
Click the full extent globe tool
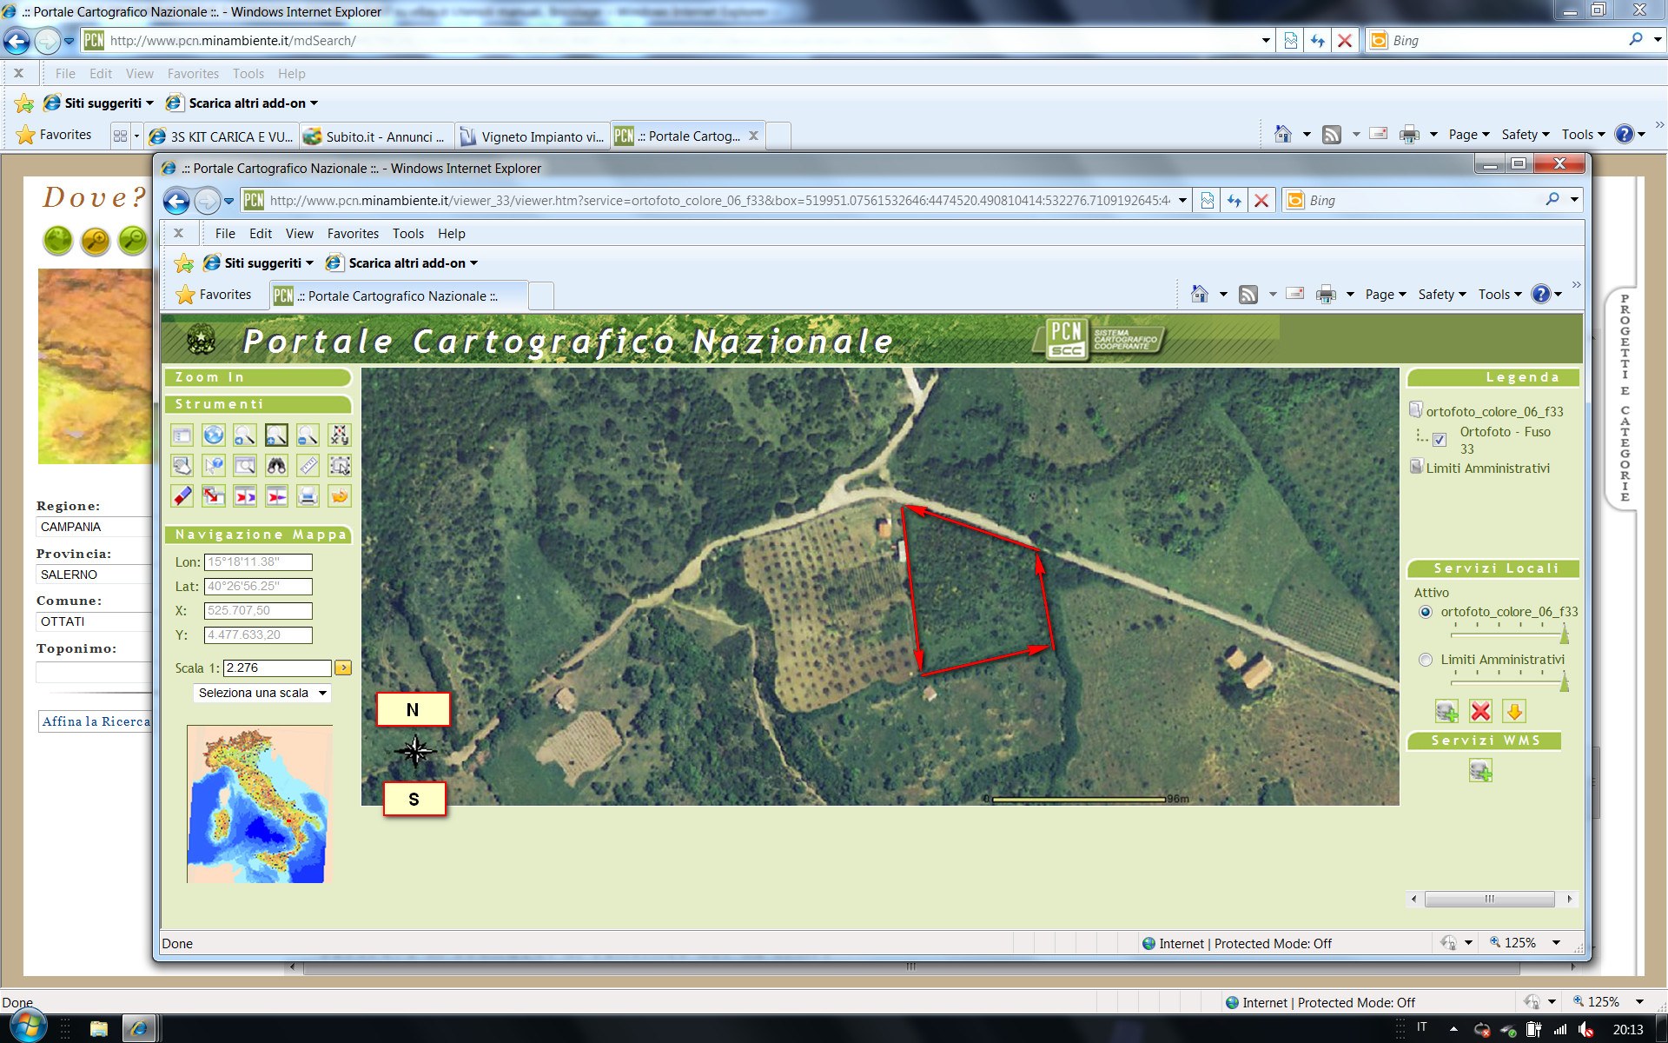[x=213, y=435]
